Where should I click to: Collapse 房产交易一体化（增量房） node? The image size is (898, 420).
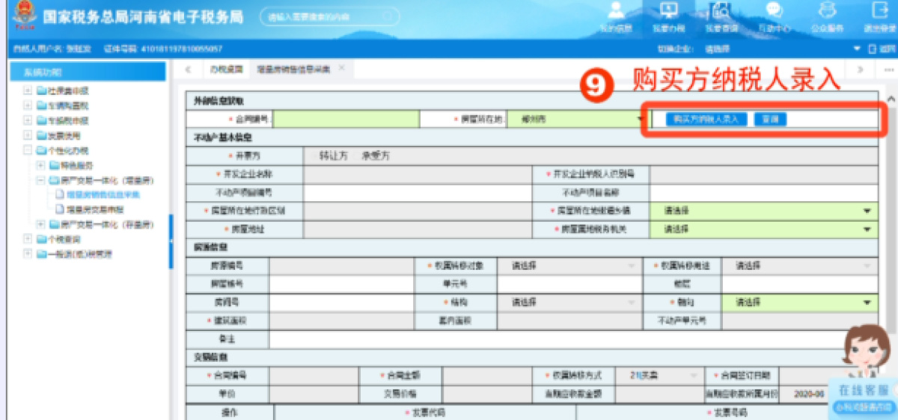[40, 180]
